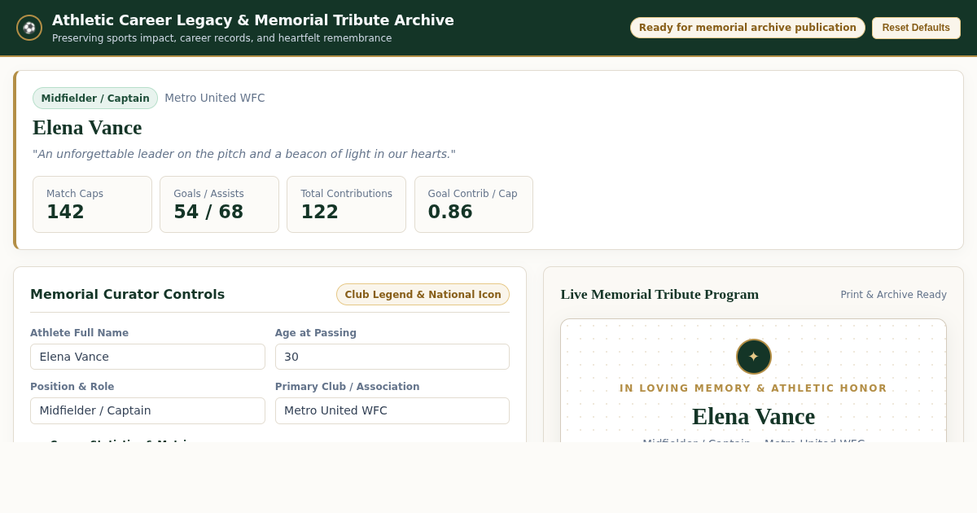Click Elena Vance name in tribute program
This screenshot has height=513, width=977.
[753, 416]
